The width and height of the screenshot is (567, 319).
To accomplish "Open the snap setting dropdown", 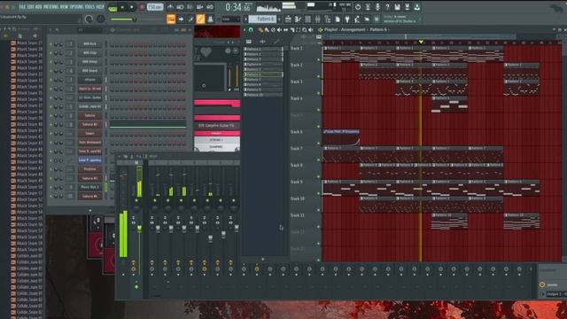I will [x=230, y=19].
